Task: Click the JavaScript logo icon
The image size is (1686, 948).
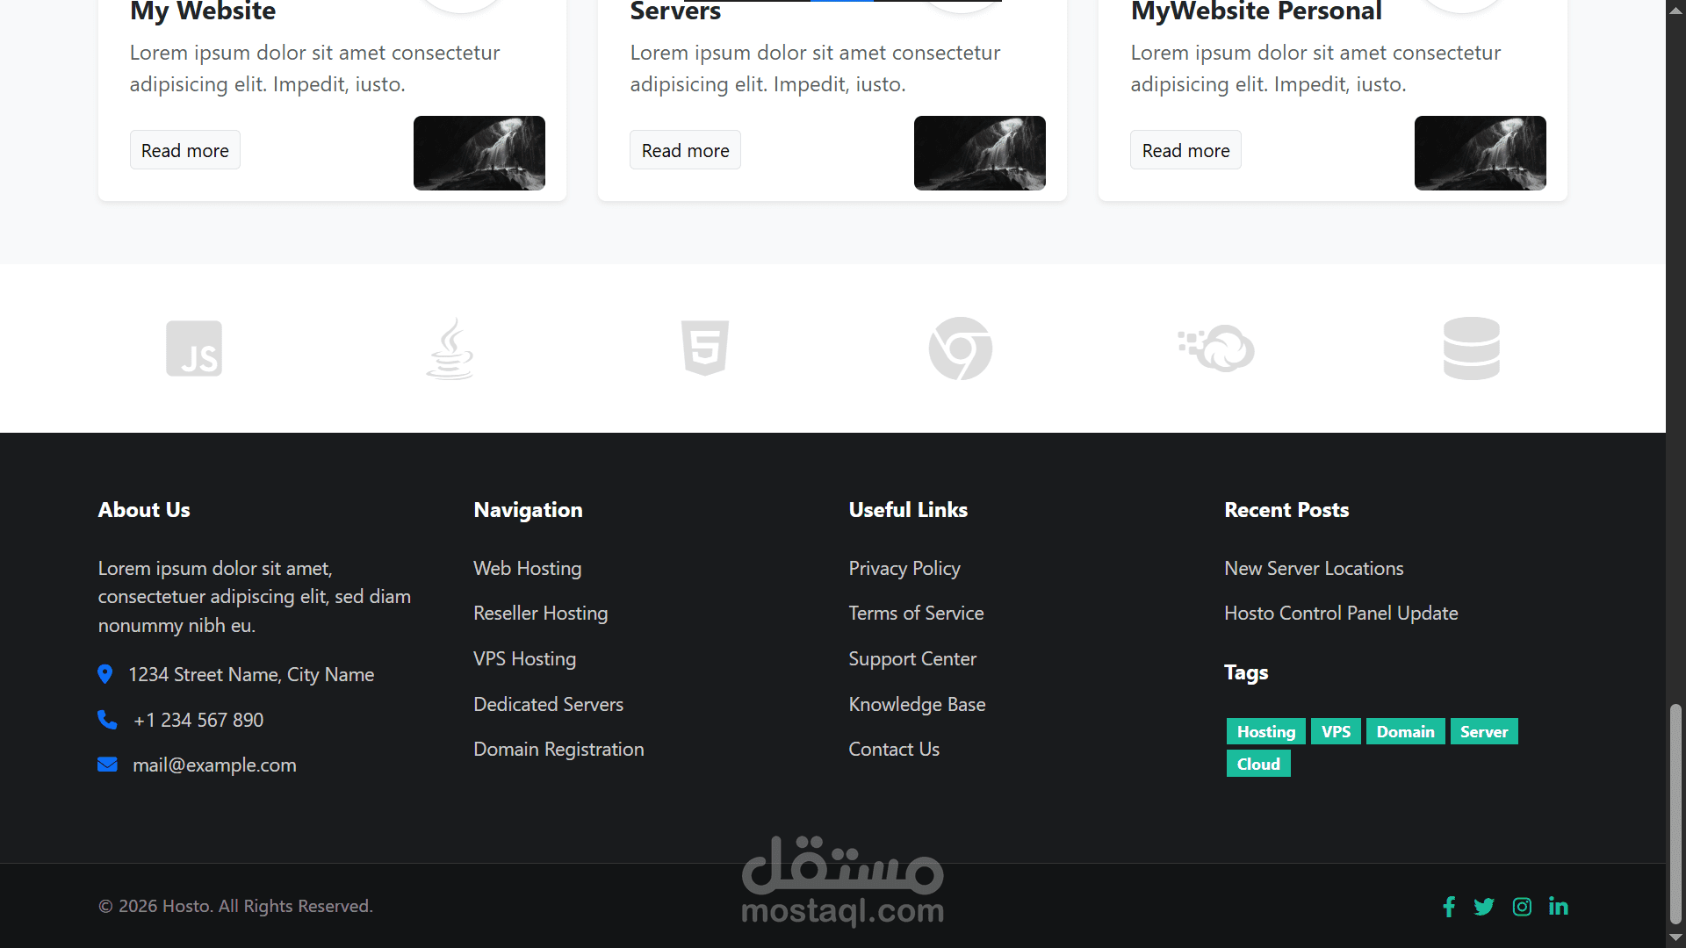Action: (x=194, y=348)
